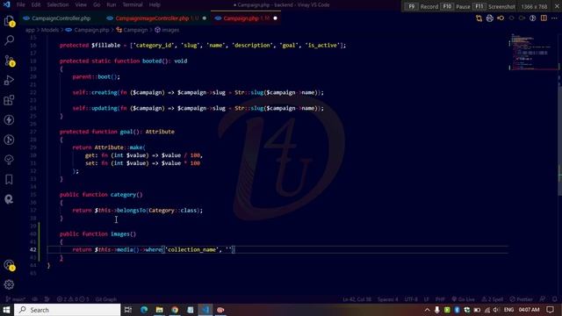Screen dimensions: 562x316
Task: Click images method breadcrumb segment
Action: coord(167,30)
